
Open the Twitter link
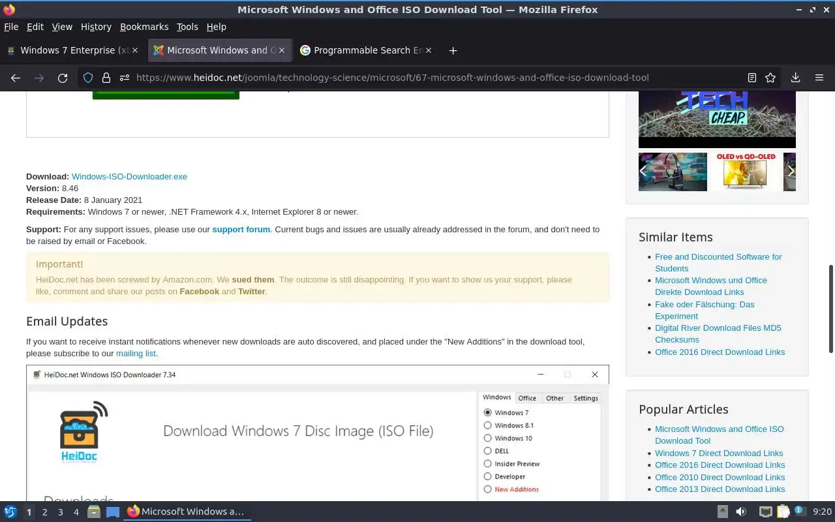[x=251, y=292]
